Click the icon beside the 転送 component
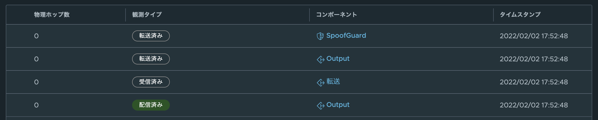598x120 pixels. click(320, 83)
